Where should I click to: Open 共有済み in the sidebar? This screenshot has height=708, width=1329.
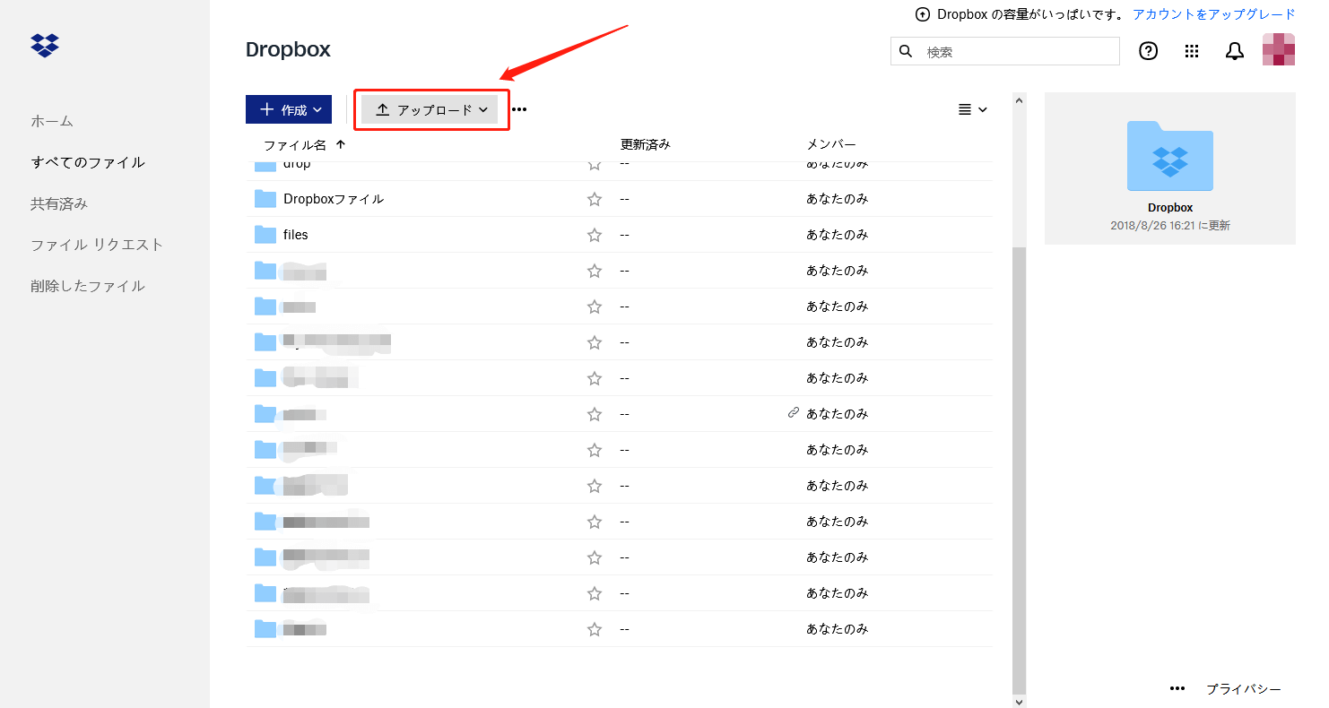pos(59,203)
